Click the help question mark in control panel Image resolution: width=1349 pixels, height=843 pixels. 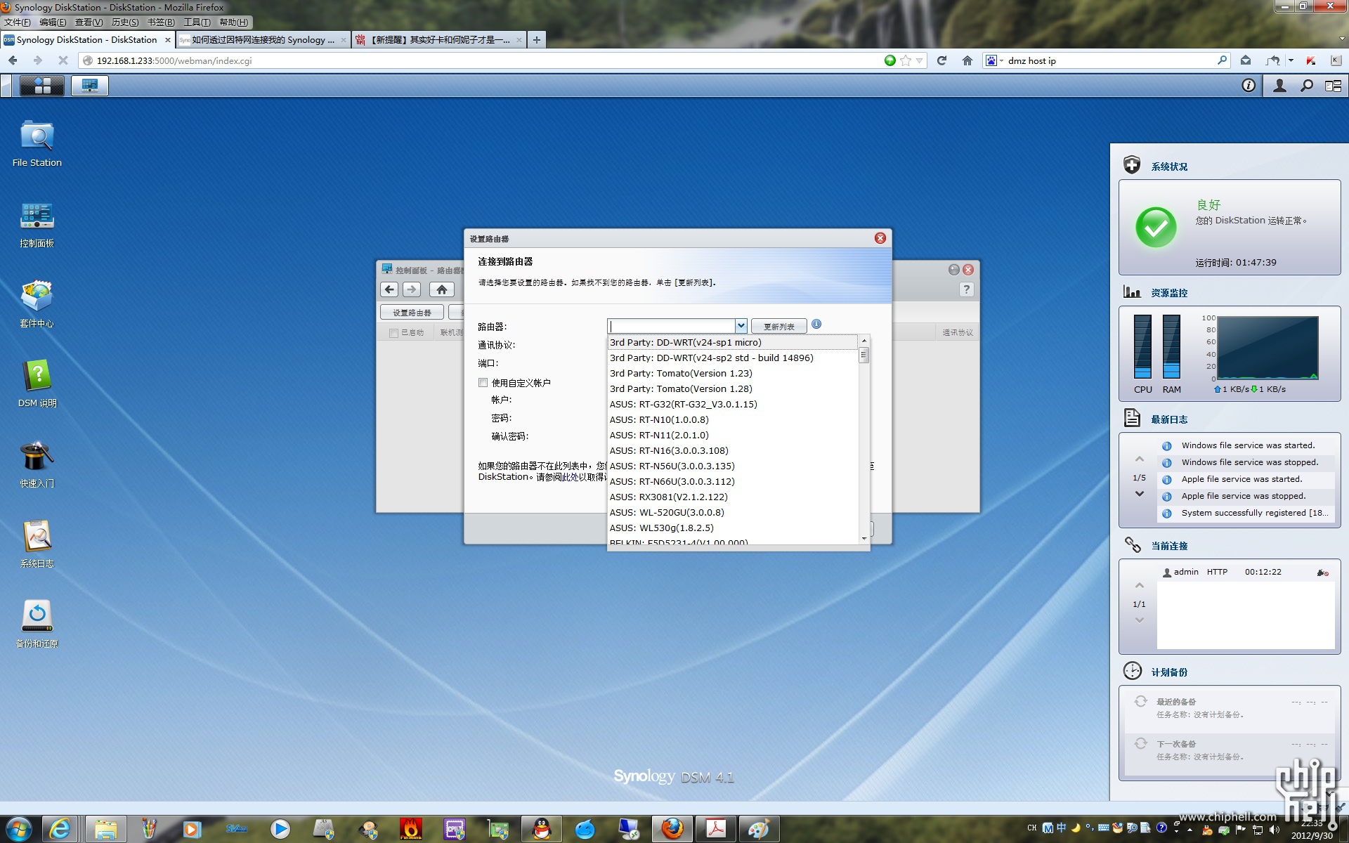coord(967,289)
